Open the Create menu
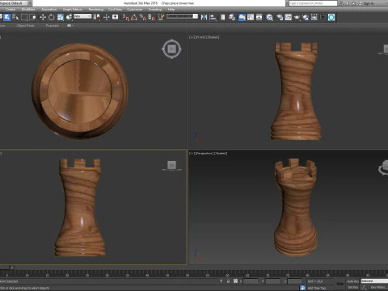The image size is (388, 291). 11,10
